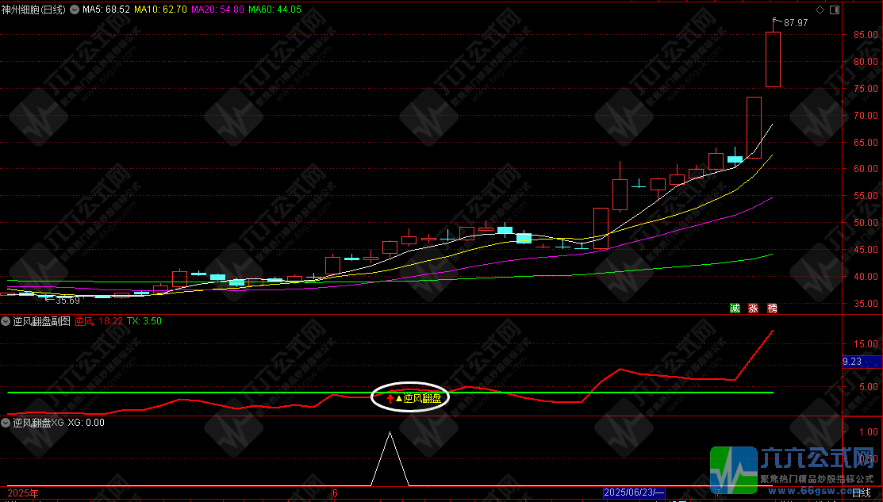Click the green 减 marker icon
The height and width of the screenshot is (502, 883).
click(x=735, y=308)
